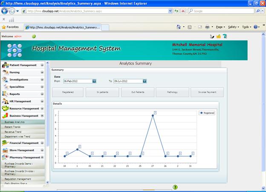Expand the HR Management section
Screen dimensions: 266x192
click(x=42, y=101)
